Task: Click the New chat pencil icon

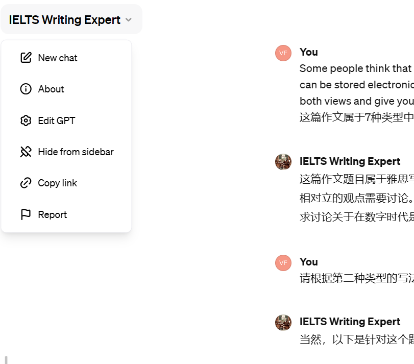Action: (x=26, y=58)
